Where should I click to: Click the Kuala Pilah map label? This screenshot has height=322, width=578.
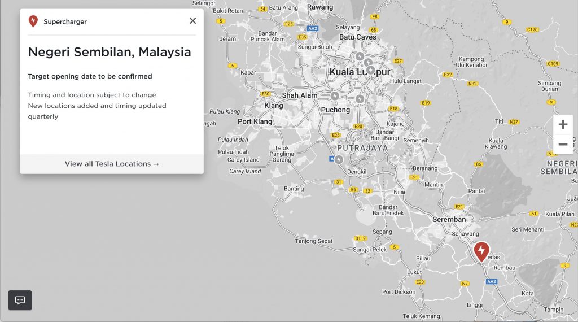559,214
